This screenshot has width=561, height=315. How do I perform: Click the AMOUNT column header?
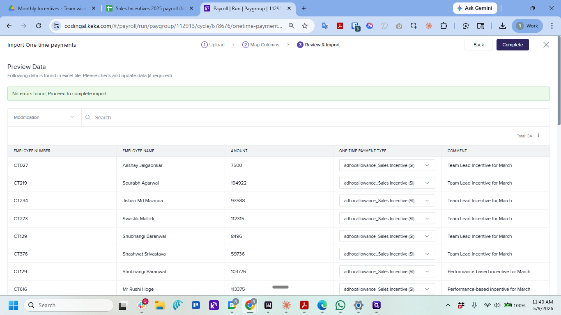[239, 151]
